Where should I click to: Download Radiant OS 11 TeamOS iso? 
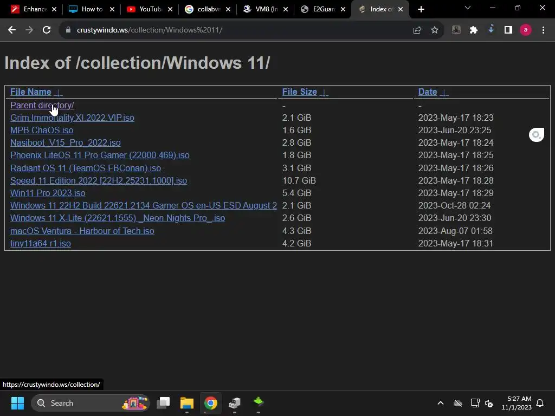click(x=86, y=168)
